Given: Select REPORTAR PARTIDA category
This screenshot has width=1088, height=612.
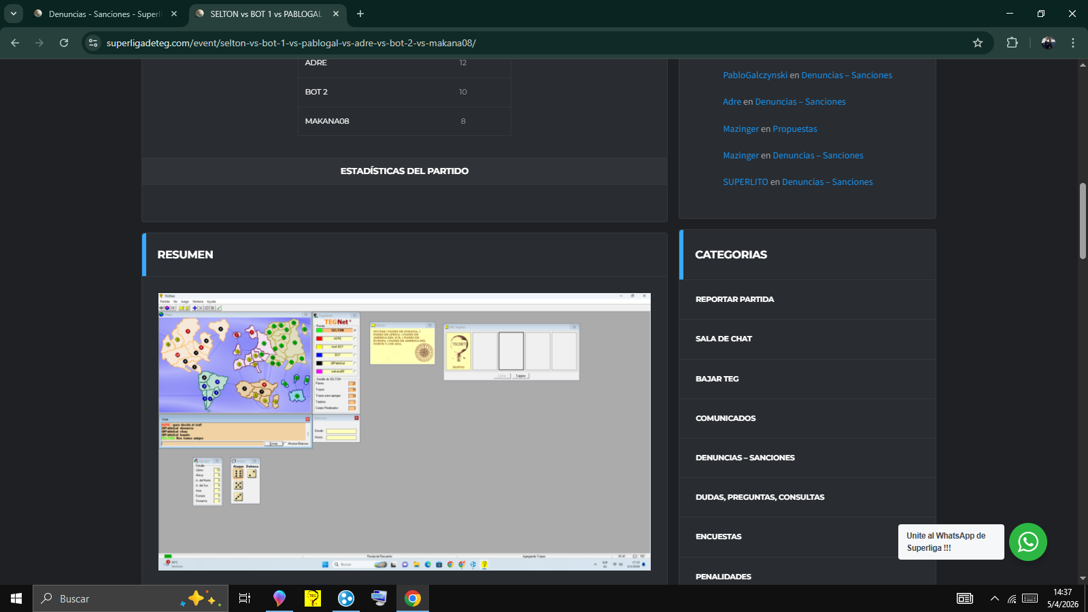Looking at the screenshot, I should pos(734,299).
